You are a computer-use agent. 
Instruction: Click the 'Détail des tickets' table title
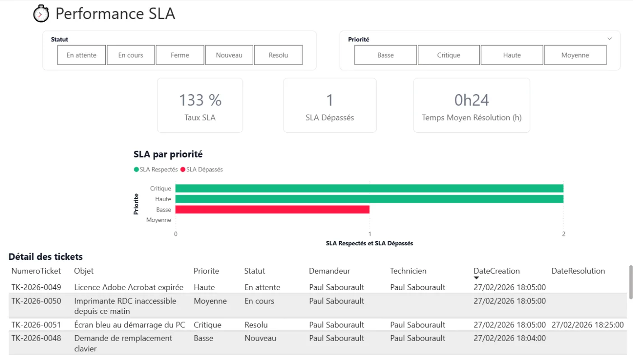[46, 257]
